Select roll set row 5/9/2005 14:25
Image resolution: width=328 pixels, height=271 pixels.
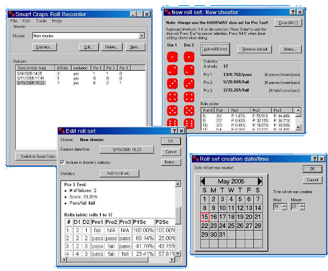[x=81, y=73]
